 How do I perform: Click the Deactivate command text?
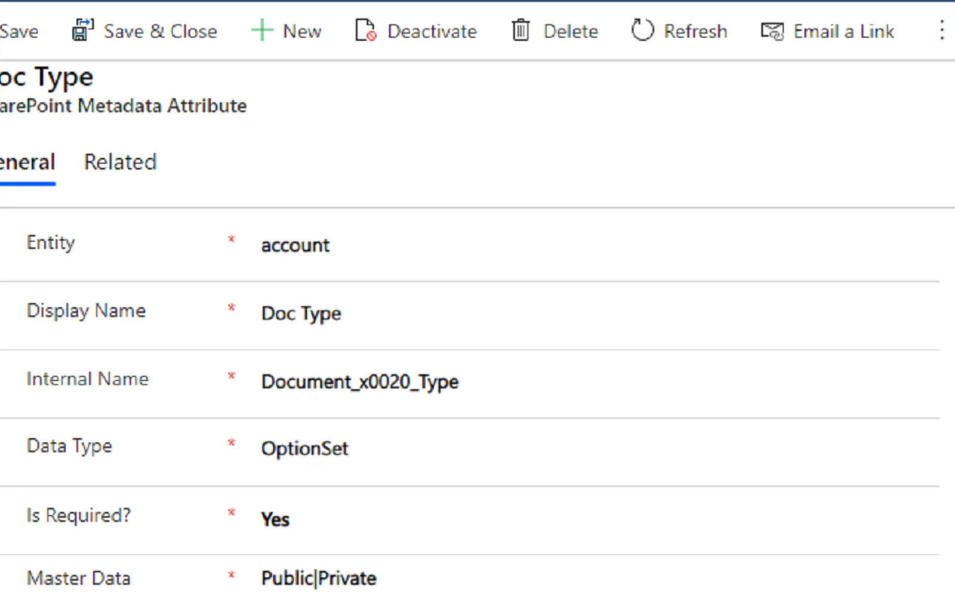pyautogui.click(x=432, y=31)
